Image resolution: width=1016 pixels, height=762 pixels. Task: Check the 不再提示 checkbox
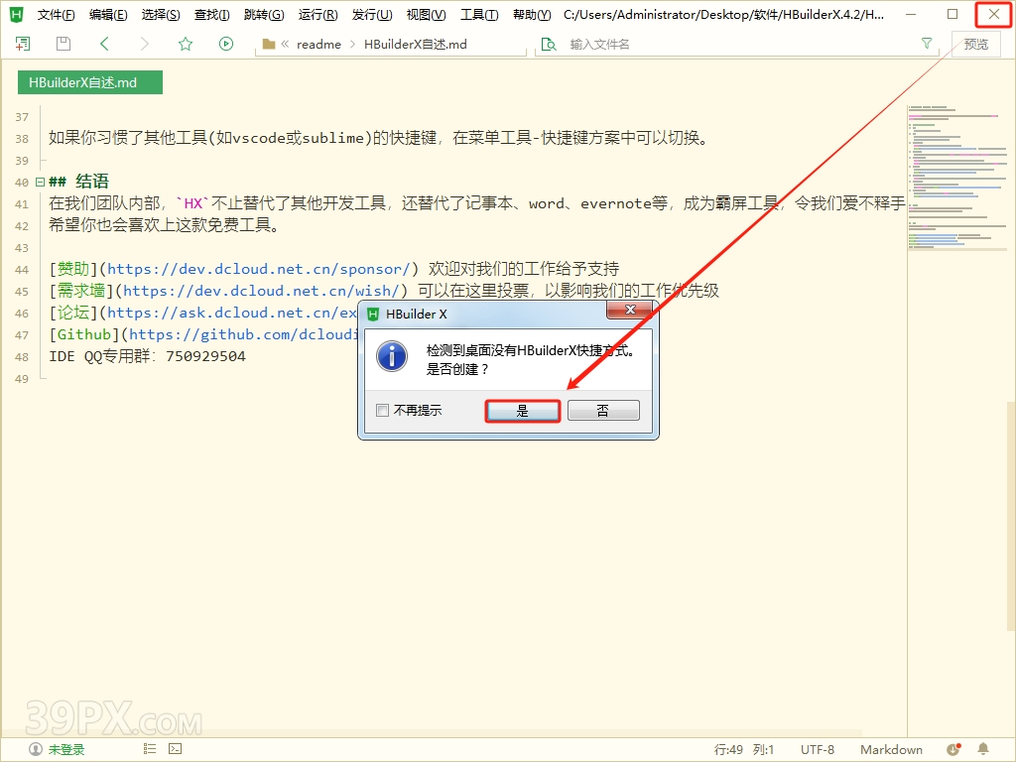click(382, 410)
